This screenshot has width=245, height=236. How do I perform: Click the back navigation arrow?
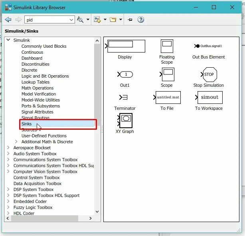click(x=8, y=20)
